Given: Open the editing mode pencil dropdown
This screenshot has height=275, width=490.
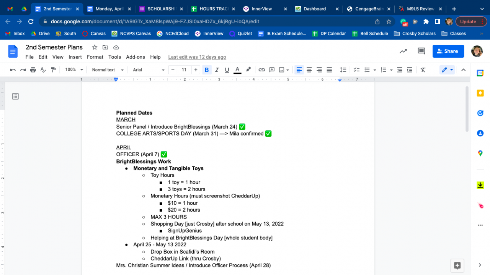Looking at the screenshot, I should (x=447, y=70).
